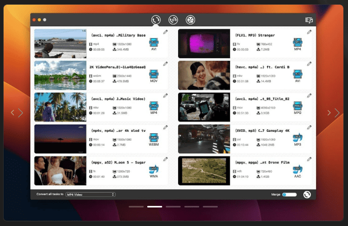The width and height of the screenshot is (348, 226).
Task: Click the '4096x2160' resolution value
Action: [x=268, y=108]
